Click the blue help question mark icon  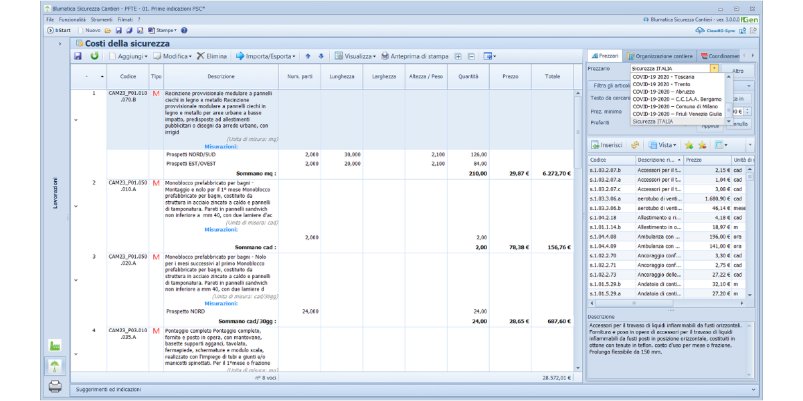(184, 30)
